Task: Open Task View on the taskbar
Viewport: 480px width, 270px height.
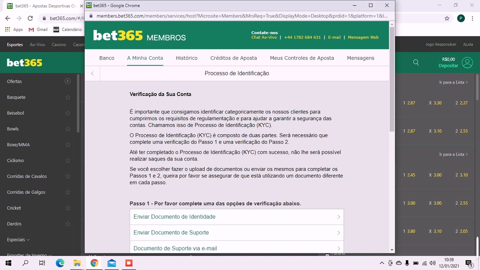Action: [x=42, y=263]
